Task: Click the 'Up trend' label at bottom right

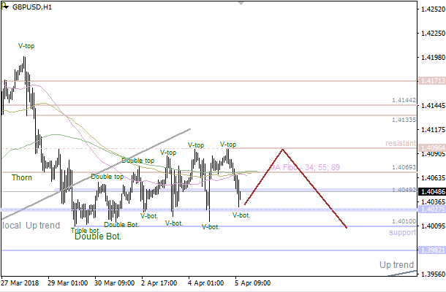Action: [396, 264]
